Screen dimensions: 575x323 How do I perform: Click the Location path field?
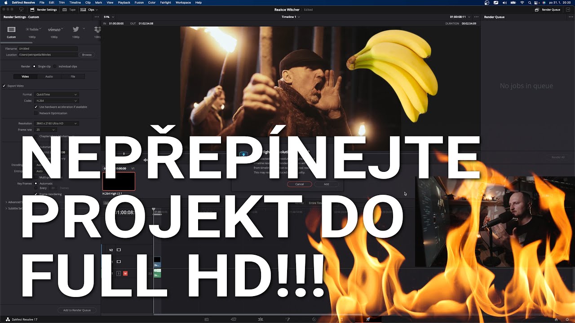[x=48, y=55]
